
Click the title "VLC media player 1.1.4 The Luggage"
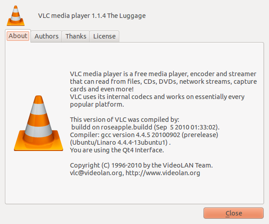point(92,16)
